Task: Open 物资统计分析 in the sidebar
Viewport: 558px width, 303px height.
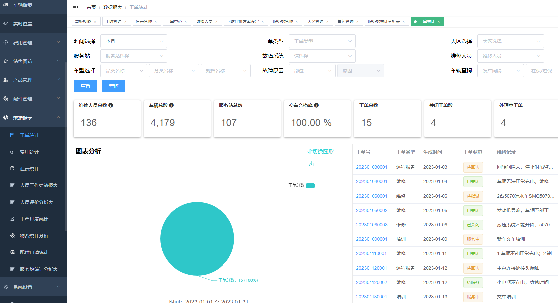Action: [x=34, y=236]
